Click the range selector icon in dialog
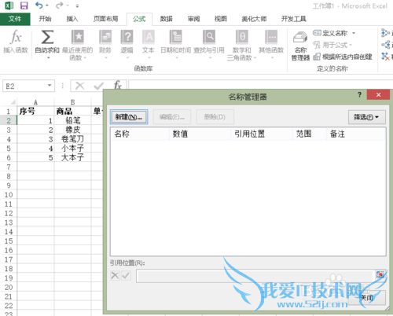The height and width of the screenshot is (316, 393). click(x=380, y=275)
